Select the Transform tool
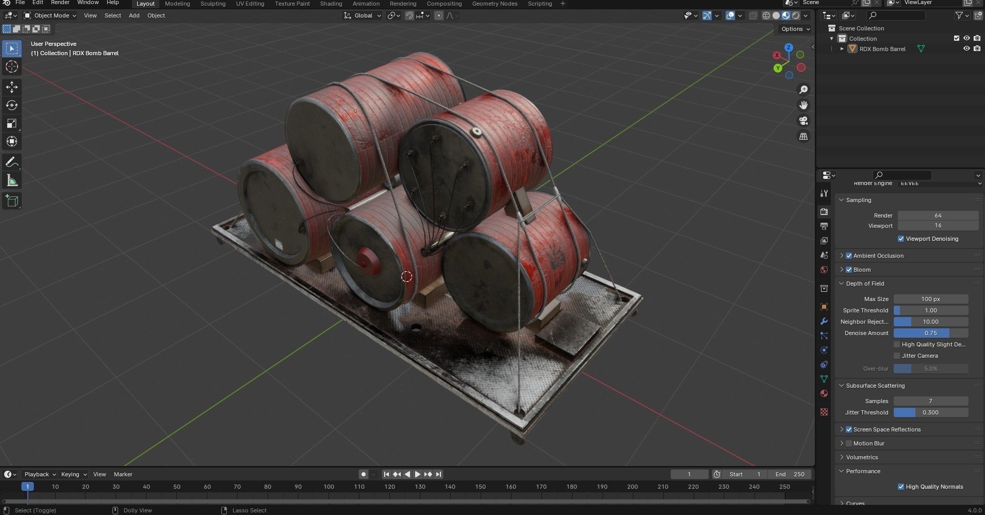Image resolution: width=985 pixels, height=515 pixels. pyautogui.click(x=11, y=141)
